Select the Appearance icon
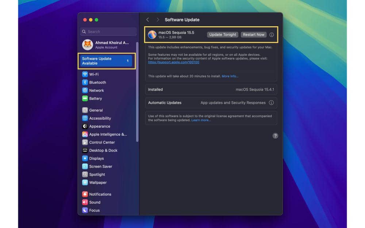 tap(85, 126)
